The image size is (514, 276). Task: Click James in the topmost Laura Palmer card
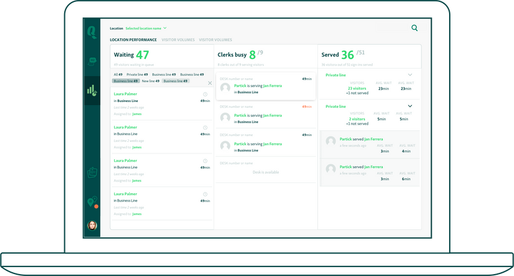click(137, 114)
